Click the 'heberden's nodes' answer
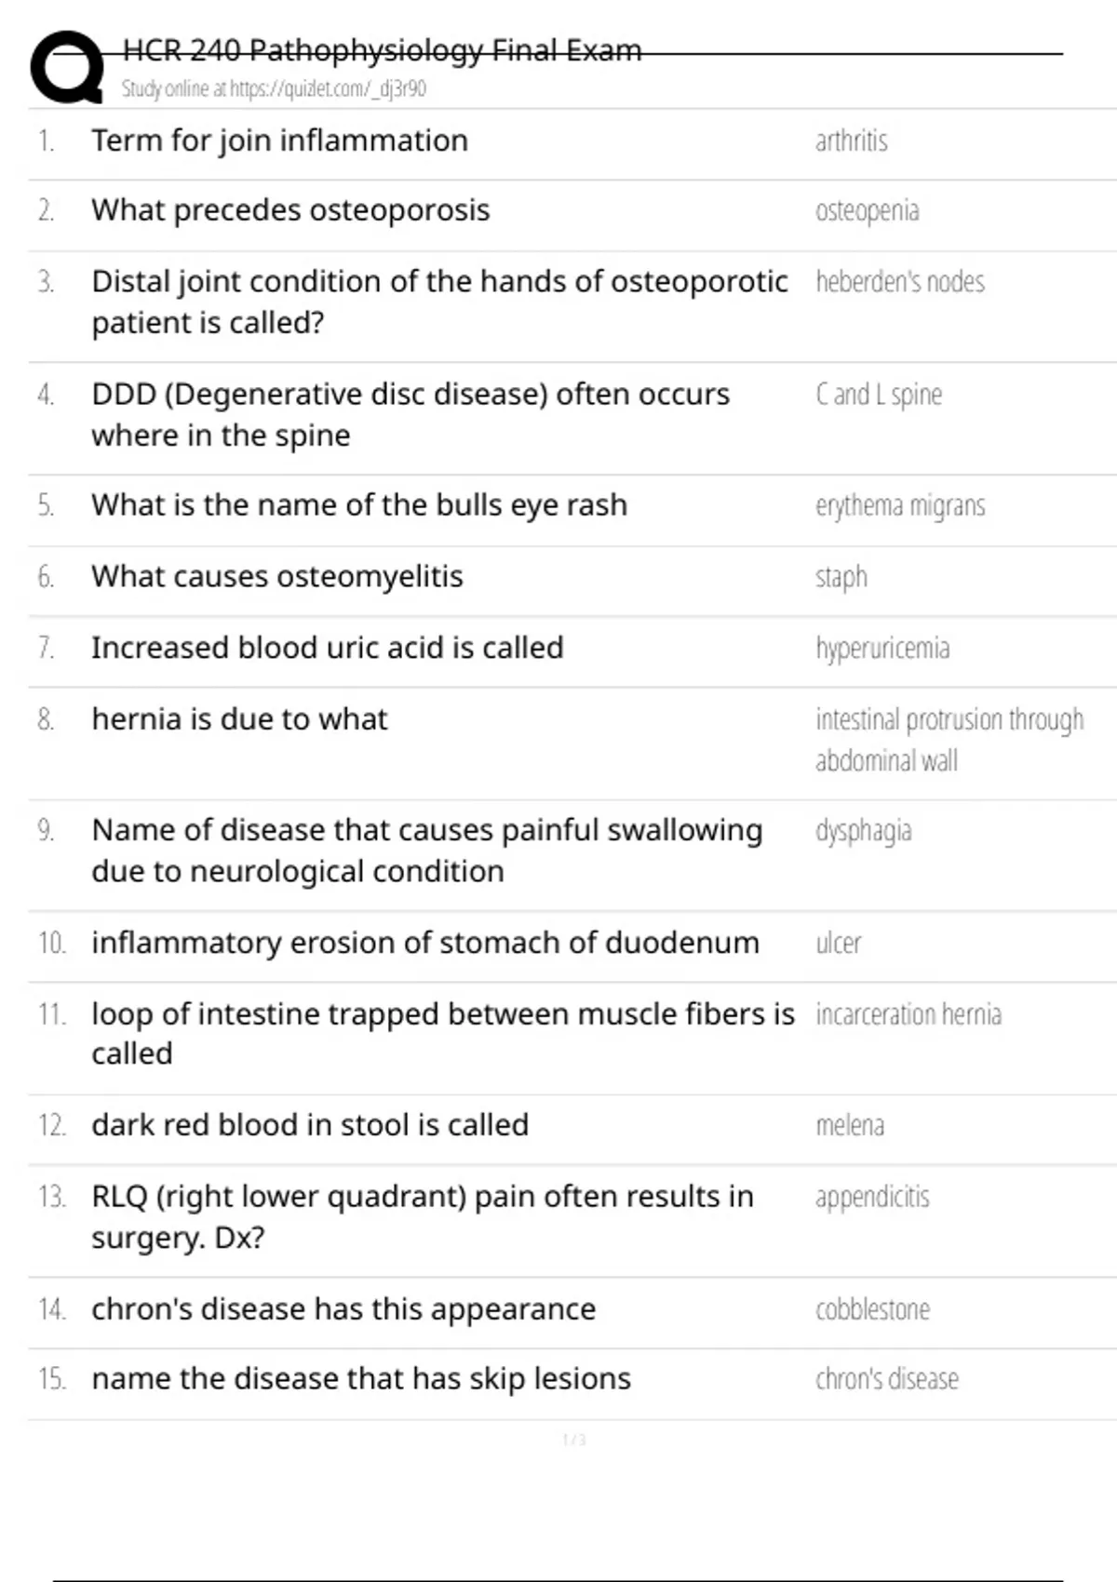Viewport: 1117px width, 1582px height. click(x=899, y=281)
